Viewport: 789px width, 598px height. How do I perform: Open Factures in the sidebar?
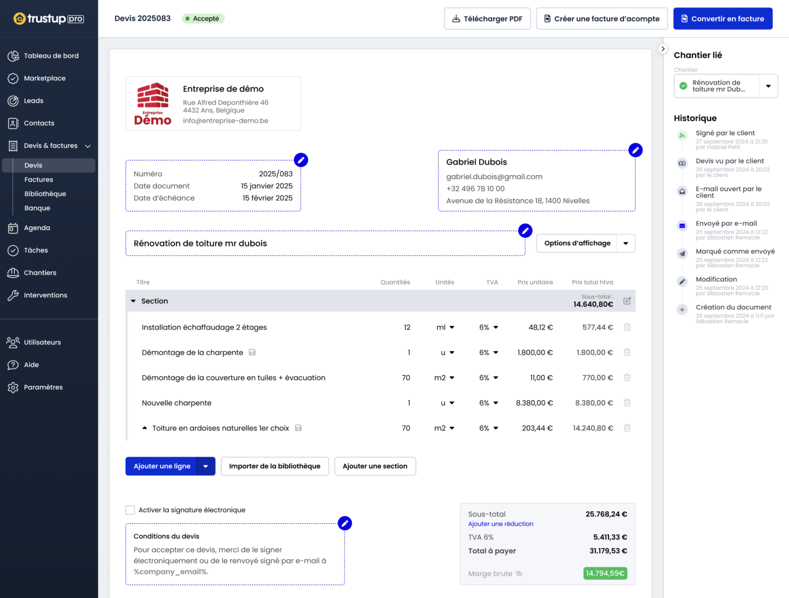39,180
